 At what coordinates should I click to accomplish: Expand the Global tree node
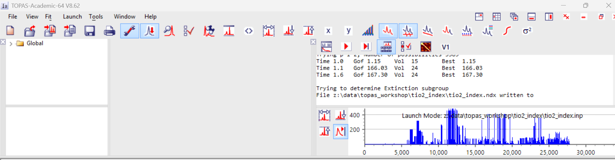click(x=11, y=44)
